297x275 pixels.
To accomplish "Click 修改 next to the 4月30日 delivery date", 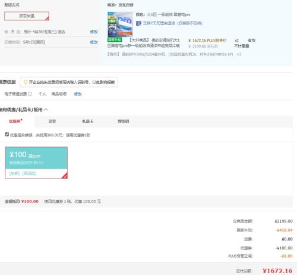I will pyautogui.click(x=94, y=32).
